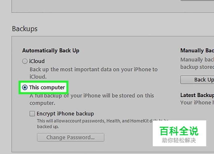Click the 'A full backup of your iPhone' description

pyautogui.click(x=92, y=99)
